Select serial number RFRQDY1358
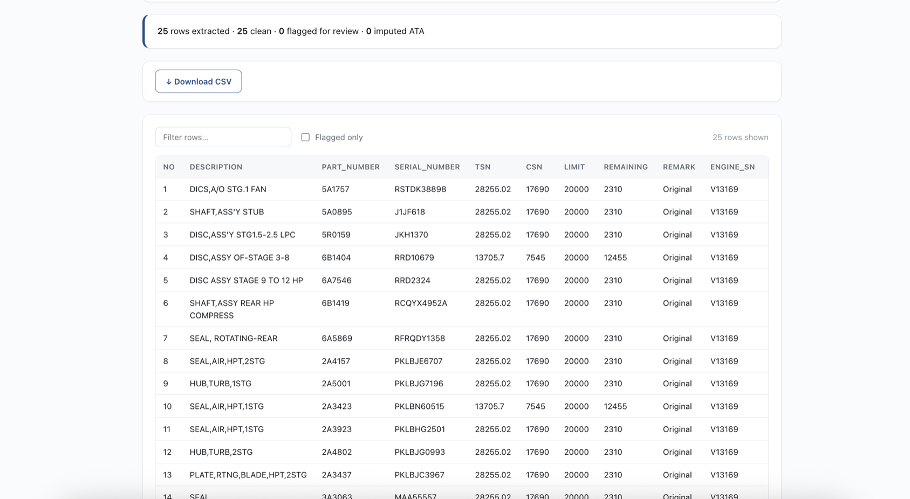 point(420,338)
